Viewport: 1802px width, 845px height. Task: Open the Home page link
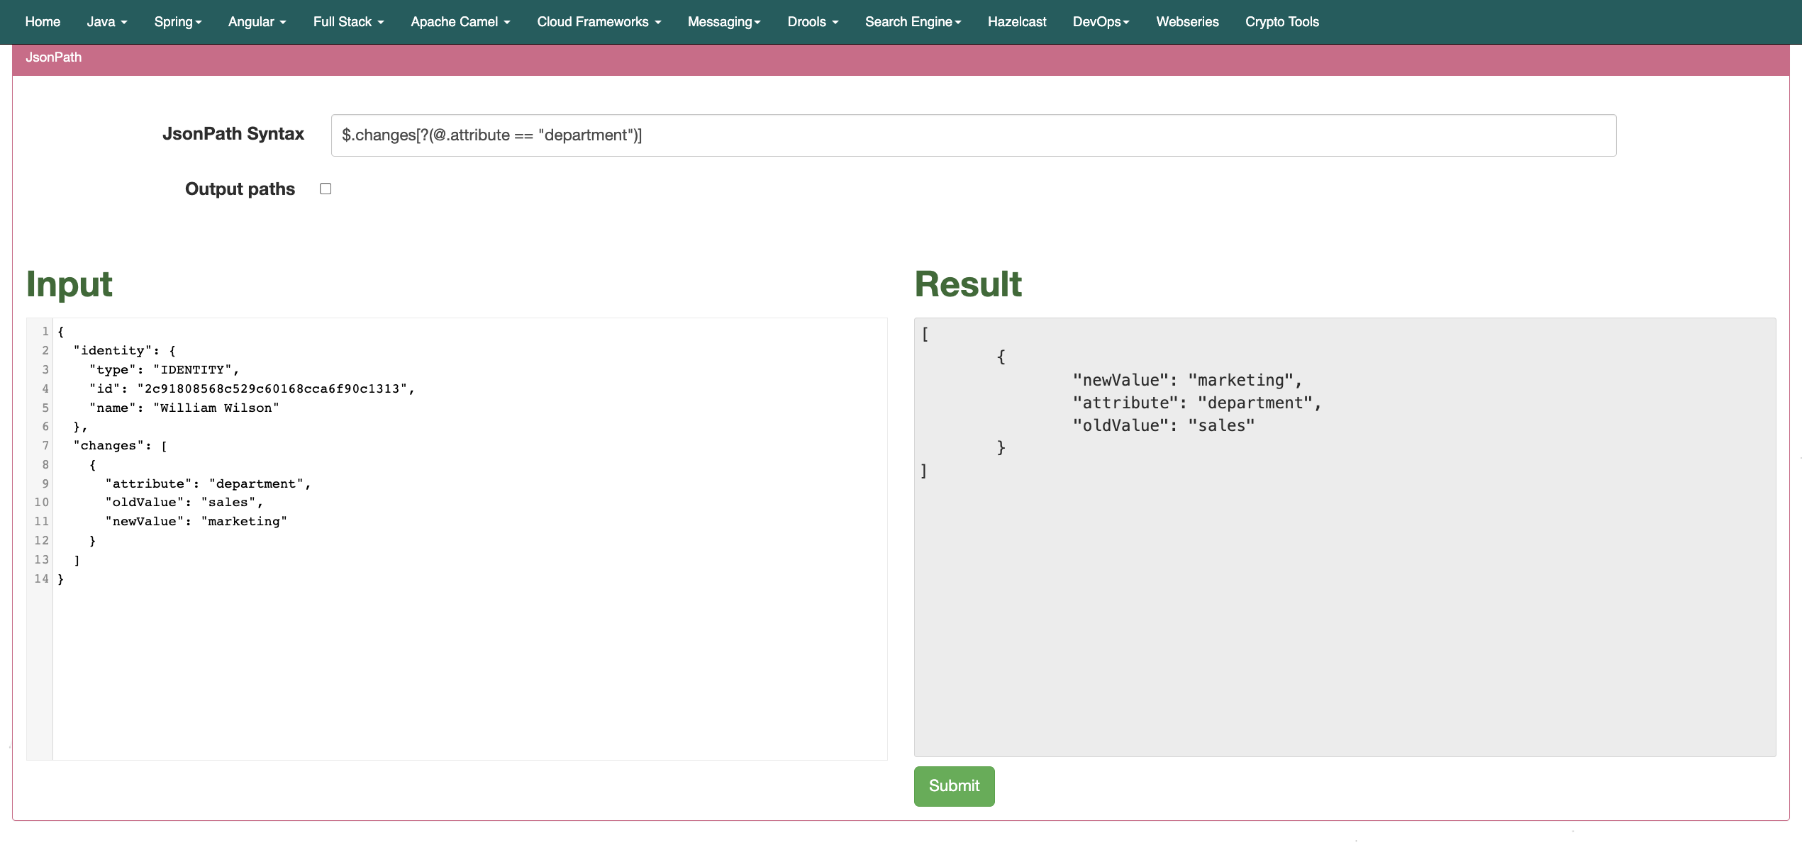tap(43, 22)
